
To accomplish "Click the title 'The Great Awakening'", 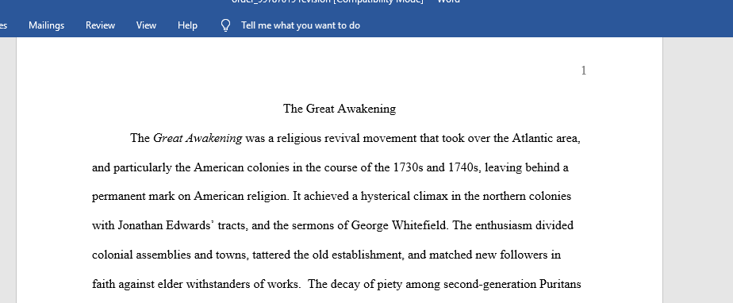I will point(340,109).
